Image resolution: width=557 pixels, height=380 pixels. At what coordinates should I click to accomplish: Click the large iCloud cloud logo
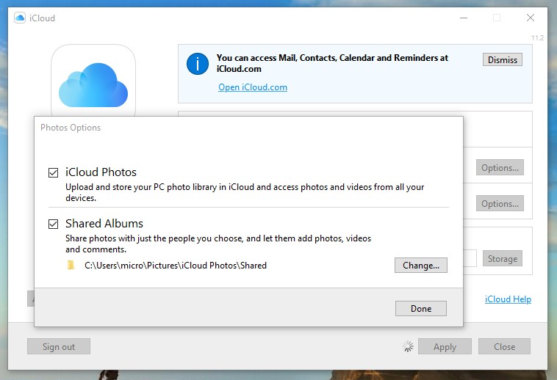[x=93, y=85]
